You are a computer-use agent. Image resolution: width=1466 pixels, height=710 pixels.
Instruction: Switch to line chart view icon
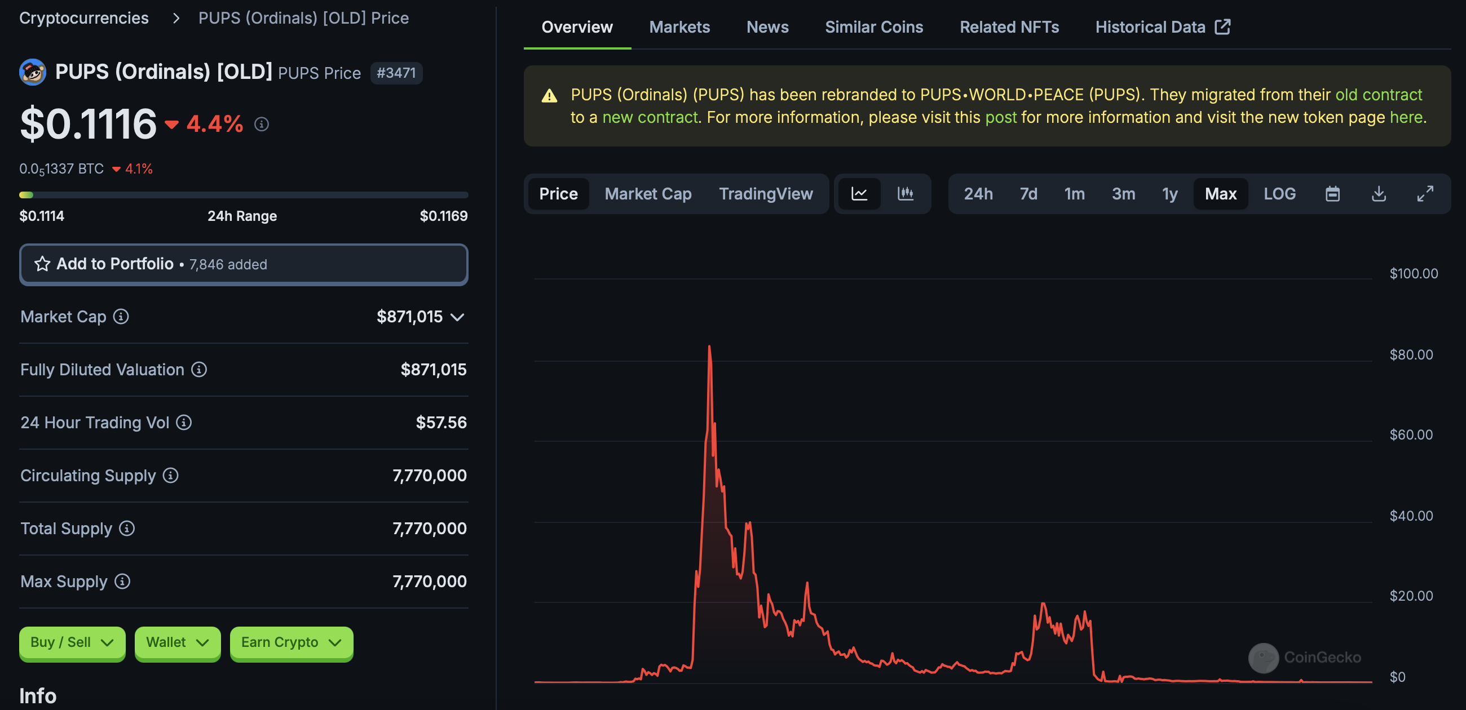tap(859, 193)
